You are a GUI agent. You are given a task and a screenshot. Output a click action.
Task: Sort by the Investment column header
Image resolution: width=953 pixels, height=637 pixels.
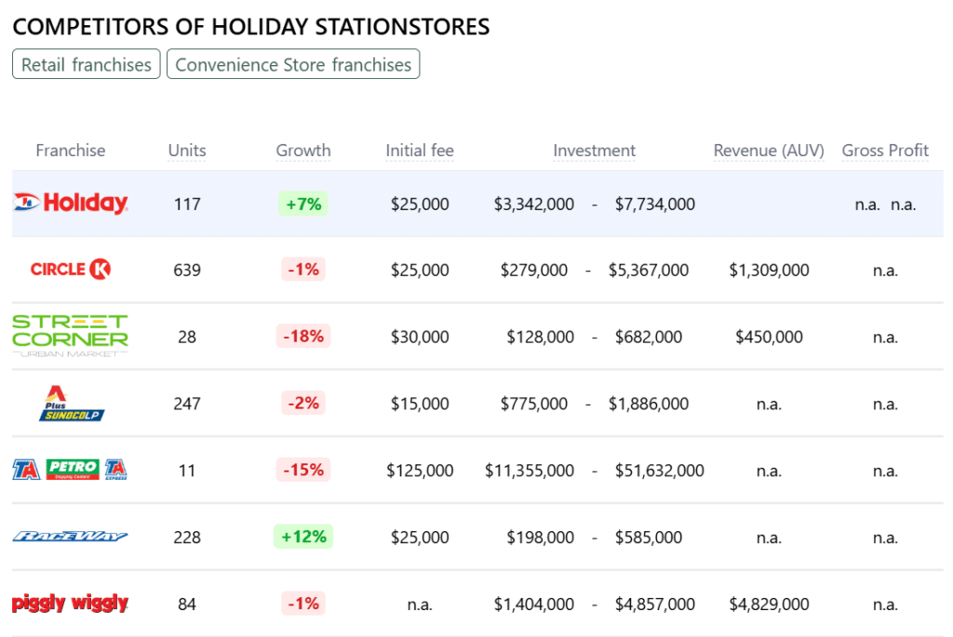coord(594,150)
